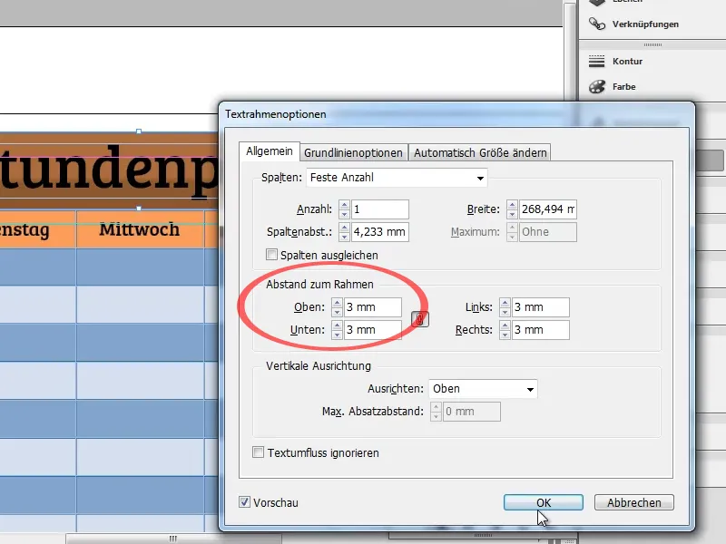The width and height of the screenshot is (726, 544).
Task: Click the Links inset field
Action: [x=540, y=307]
